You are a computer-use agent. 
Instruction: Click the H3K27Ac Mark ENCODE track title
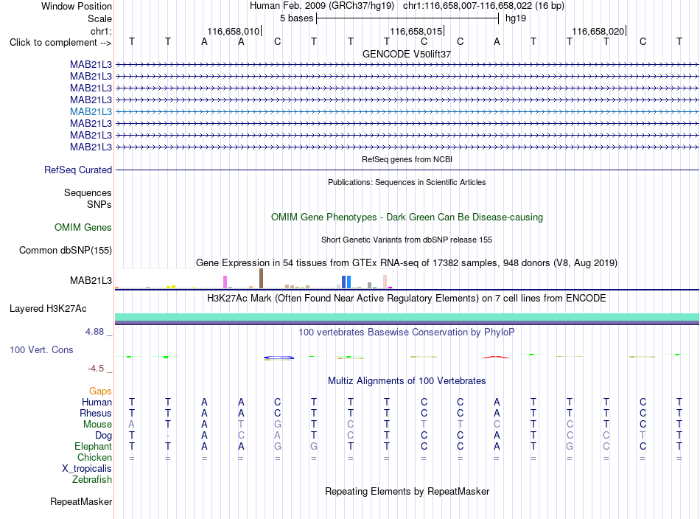[x=407, y=298]
